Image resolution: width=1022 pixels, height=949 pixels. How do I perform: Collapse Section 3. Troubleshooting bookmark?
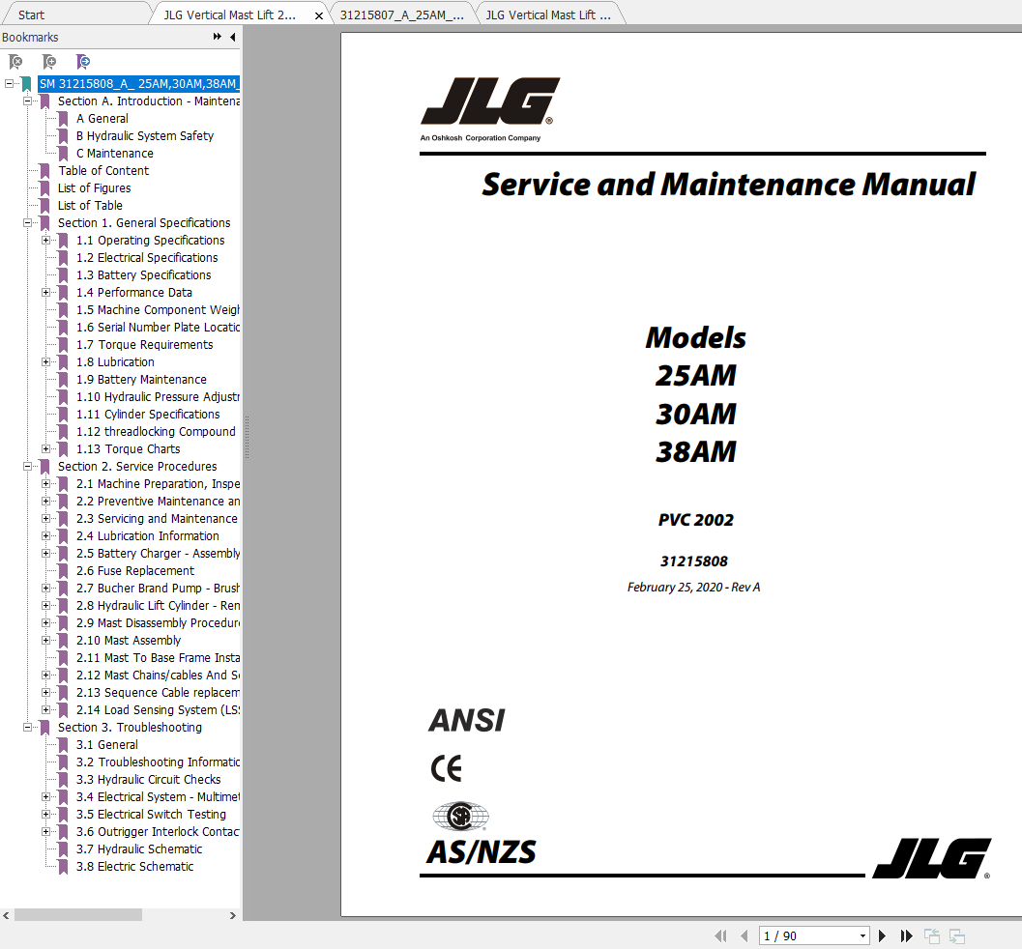(x=27, y=727)
